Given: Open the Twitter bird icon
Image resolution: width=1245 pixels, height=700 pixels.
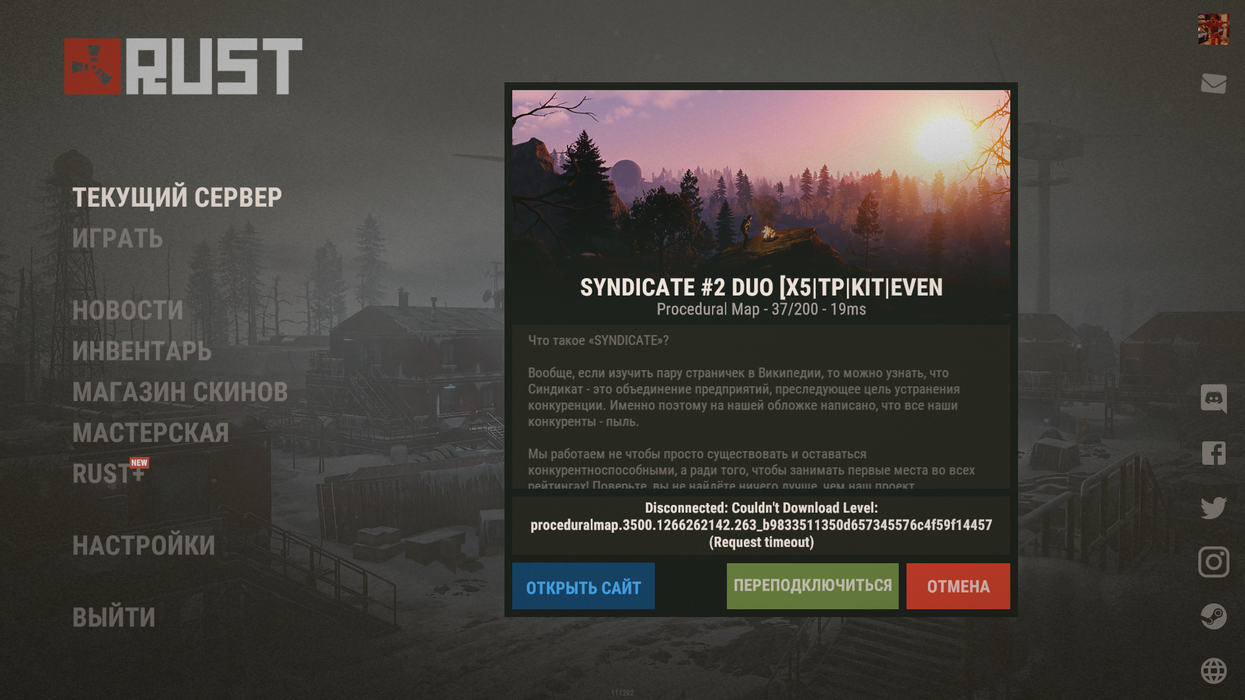Looking at the screenshot, I should pyautogui.click(x=1213, y=507).
